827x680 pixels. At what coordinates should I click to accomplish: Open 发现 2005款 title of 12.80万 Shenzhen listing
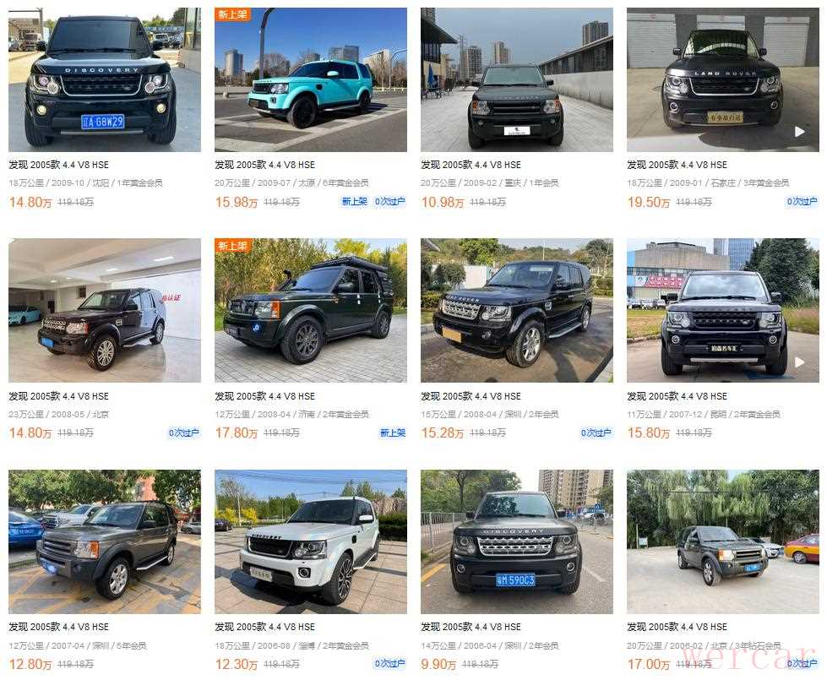point(58,627)
